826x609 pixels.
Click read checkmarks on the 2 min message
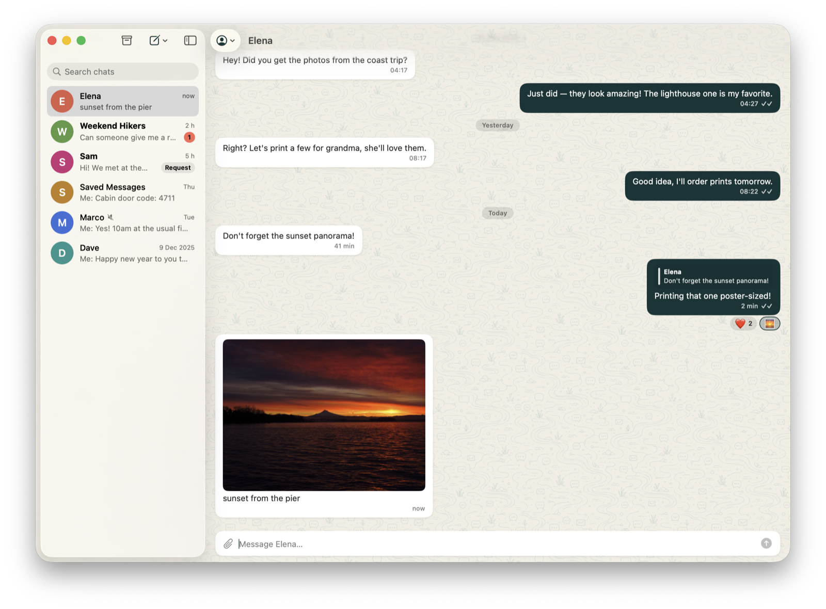click(767, 306)
